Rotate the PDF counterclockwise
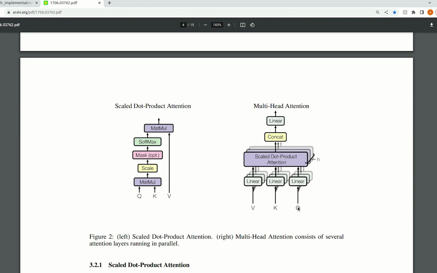 [252, 25]
